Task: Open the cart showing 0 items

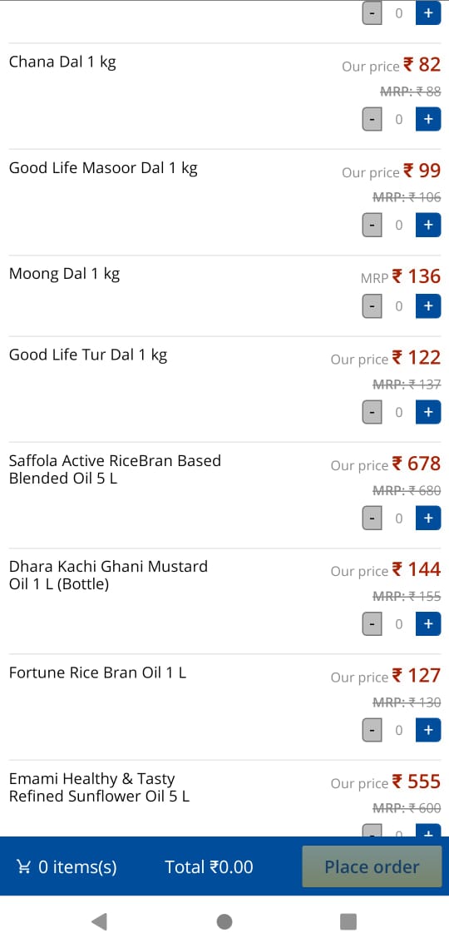Action: [67, 867]
